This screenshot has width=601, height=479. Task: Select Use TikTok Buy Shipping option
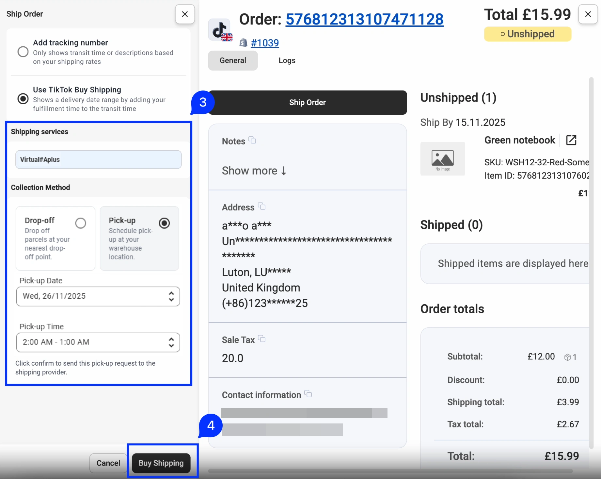[x=23, y=99]
